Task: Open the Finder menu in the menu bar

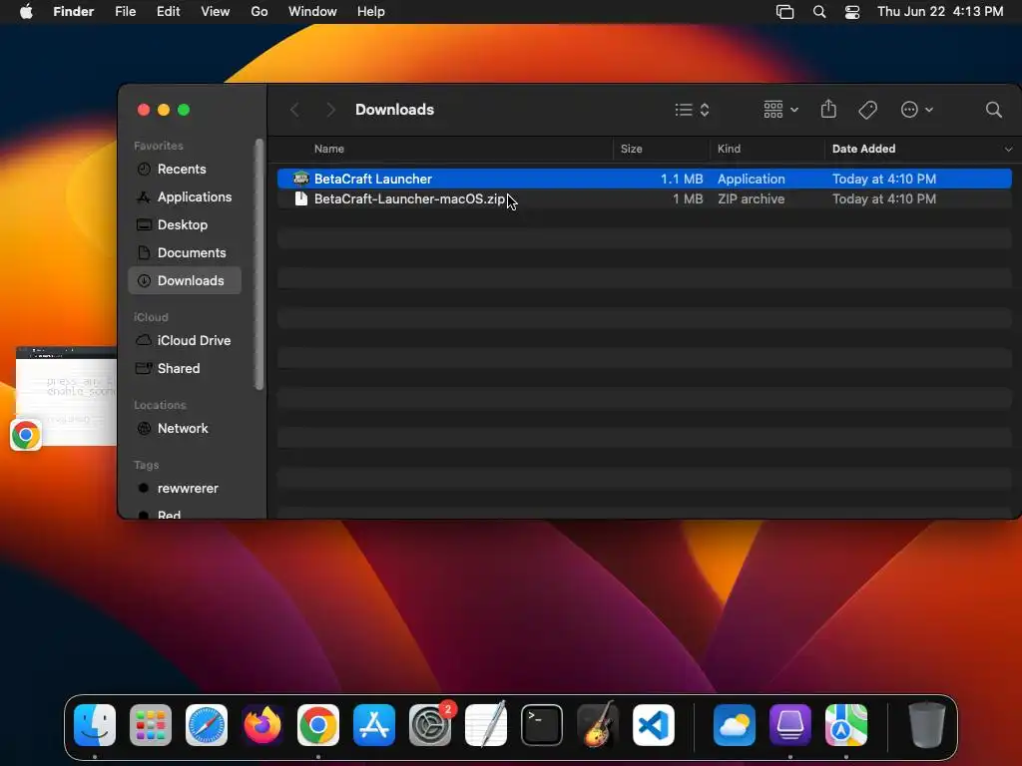Action: click(x=74, y=12)
